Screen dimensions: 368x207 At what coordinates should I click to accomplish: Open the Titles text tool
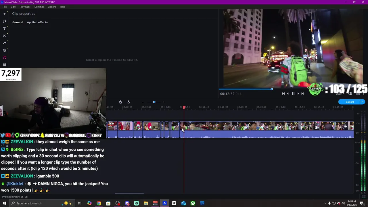click(4, 28)
